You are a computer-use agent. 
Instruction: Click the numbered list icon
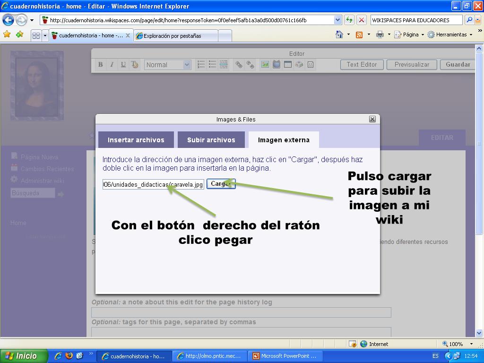(201, 64)
